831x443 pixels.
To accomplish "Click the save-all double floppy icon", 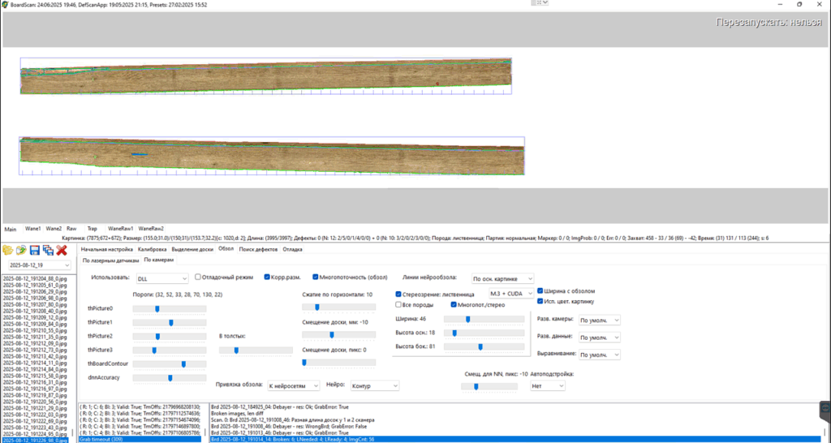I will (48, 250).
